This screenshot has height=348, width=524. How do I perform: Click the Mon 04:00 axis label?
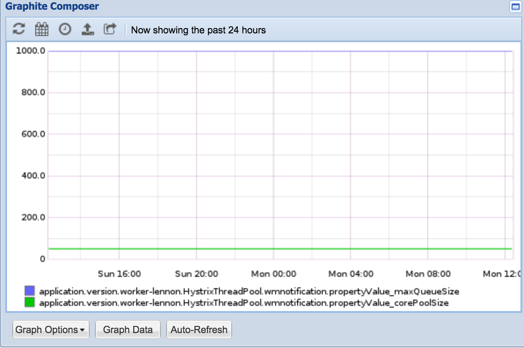point(351,274)
